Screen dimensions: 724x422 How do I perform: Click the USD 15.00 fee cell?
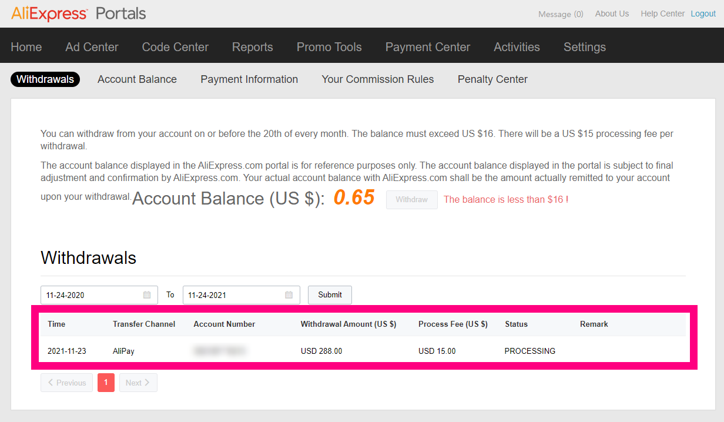(437, 351)
